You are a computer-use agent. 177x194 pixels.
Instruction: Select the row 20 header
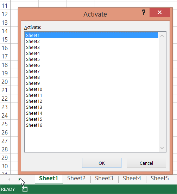coord(5,82)
